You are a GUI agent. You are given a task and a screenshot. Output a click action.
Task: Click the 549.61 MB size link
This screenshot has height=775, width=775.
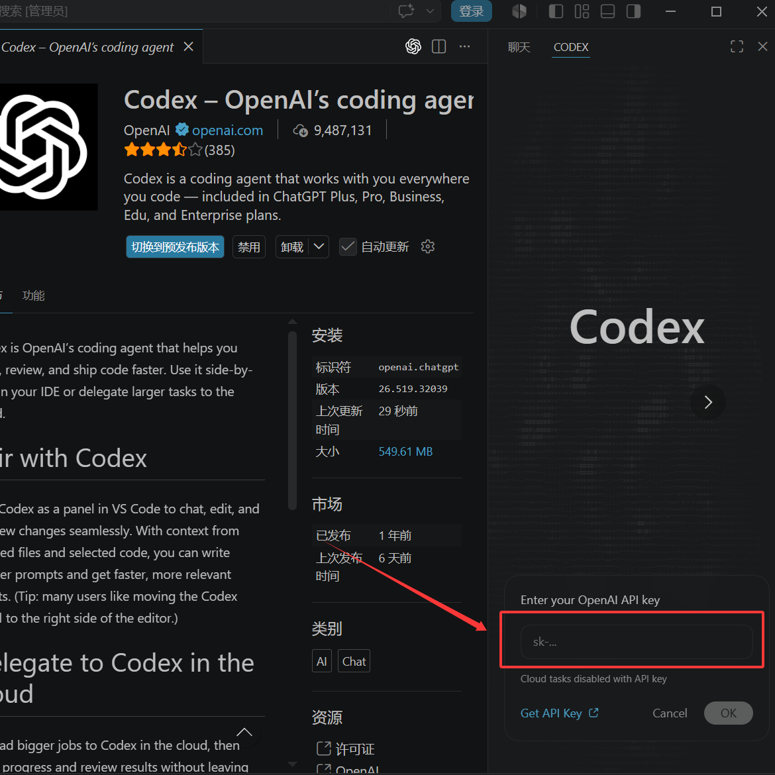(405, 452)
